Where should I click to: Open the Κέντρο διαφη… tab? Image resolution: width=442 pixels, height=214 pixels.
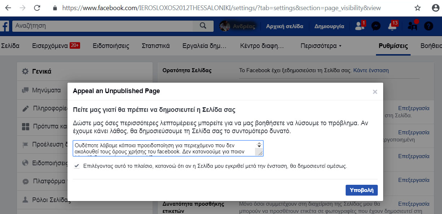[262, 46]
